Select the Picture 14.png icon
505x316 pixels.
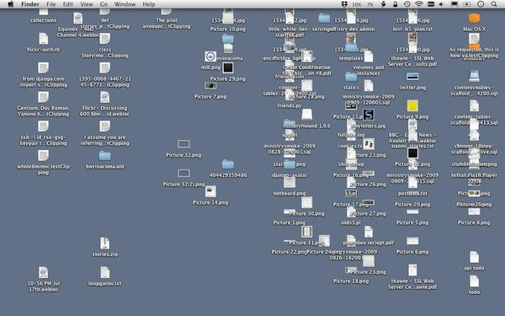tap(210, 191)
